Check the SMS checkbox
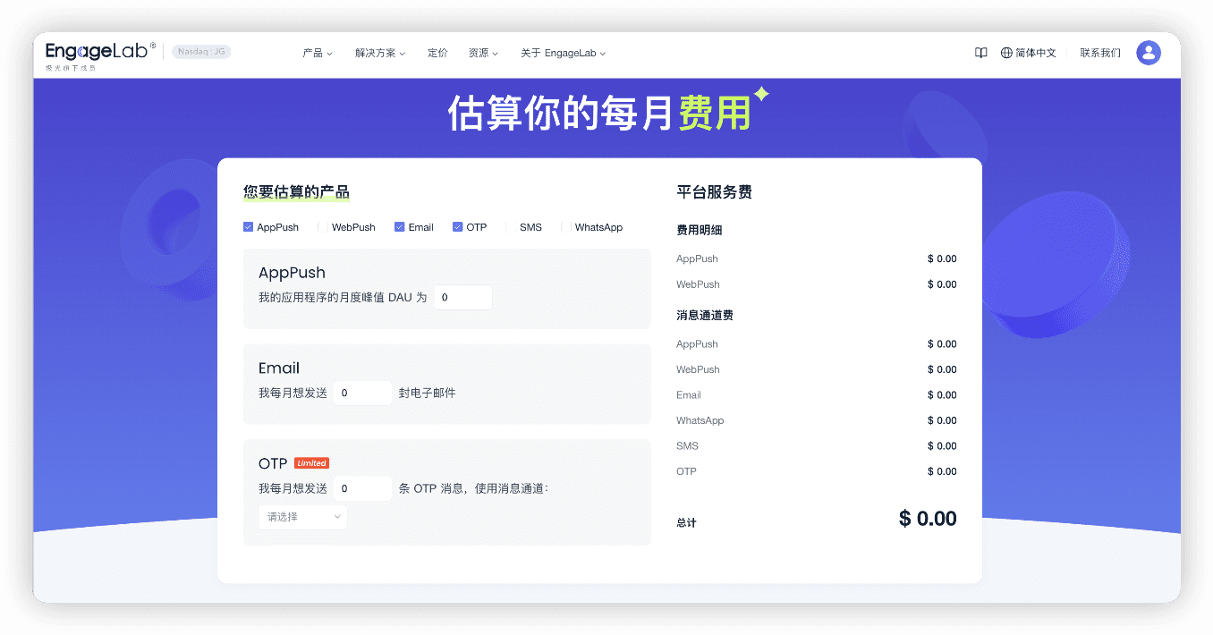 tap(511, 227)
